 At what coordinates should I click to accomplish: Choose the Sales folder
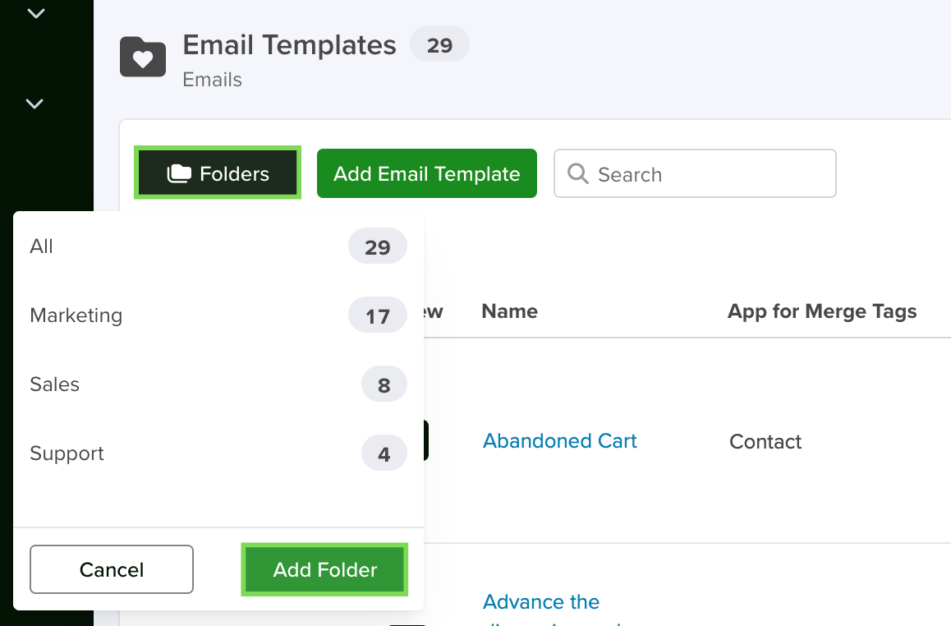coord(218,384)
